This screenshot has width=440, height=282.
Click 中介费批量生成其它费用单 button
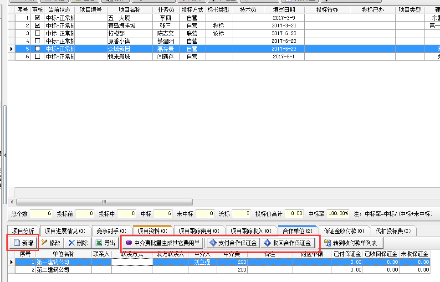pos(163,243)
